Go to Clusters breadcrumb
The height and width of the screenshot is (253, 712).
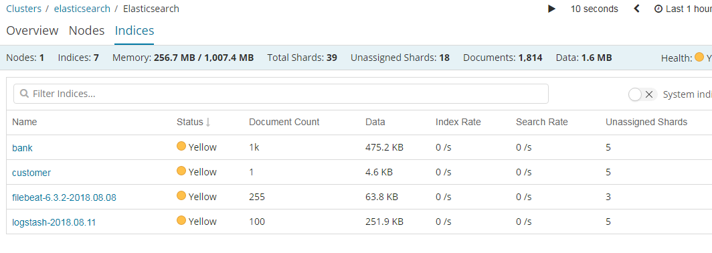coord(23,9)
